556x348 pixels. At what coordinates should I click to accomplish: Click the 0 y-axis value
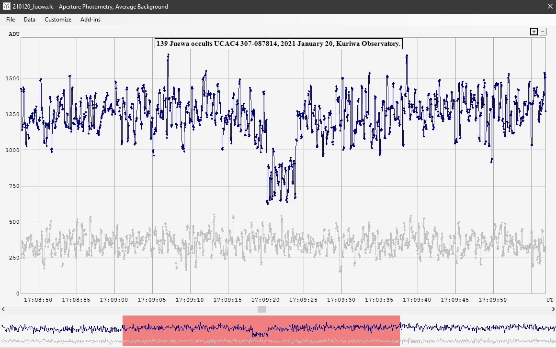coord(18,294)
